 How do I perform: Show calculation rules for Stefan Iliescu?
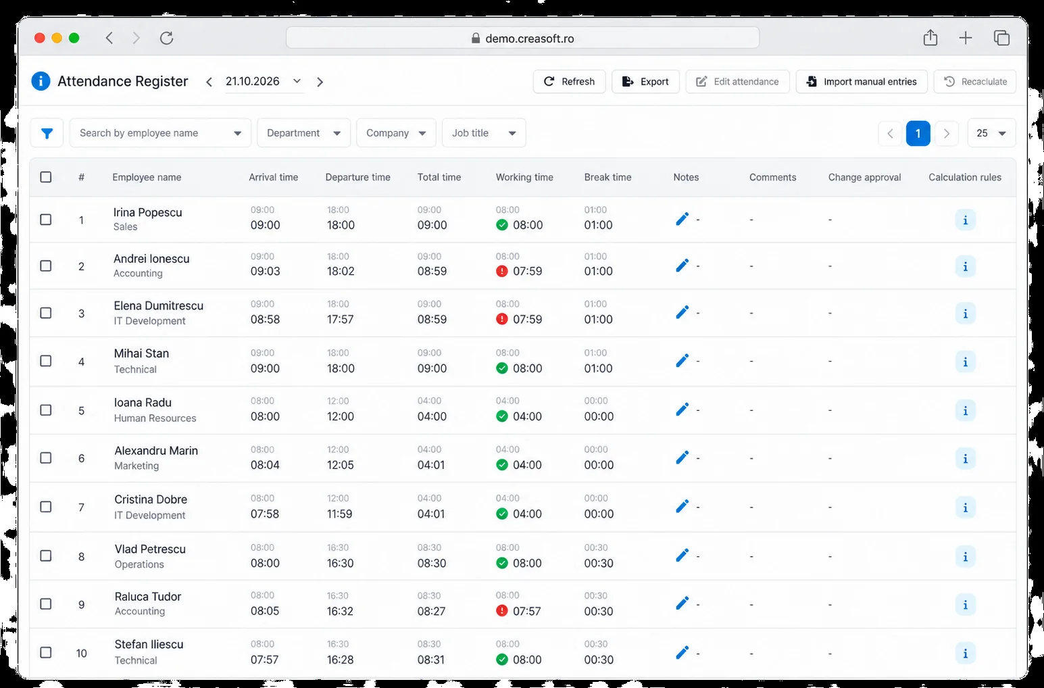tap(965, 654)
